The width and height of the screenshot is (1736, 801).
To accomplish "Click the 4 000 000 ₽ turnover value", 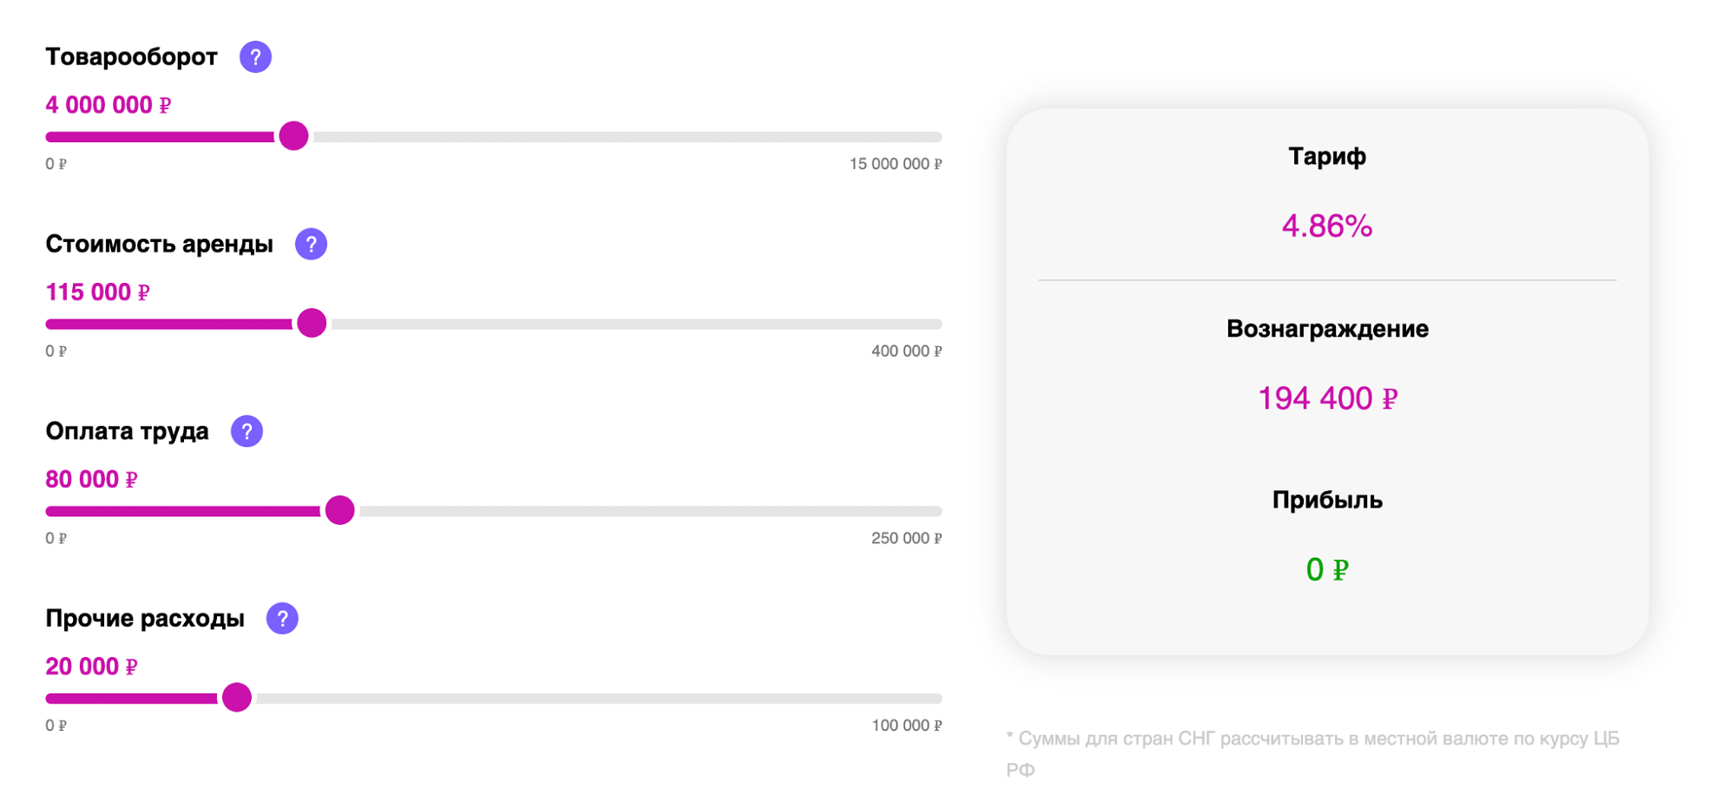I will click(108, 105).
